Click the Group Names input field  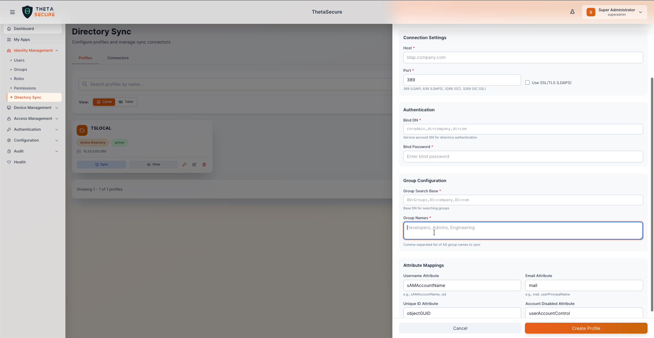point(523,231)
